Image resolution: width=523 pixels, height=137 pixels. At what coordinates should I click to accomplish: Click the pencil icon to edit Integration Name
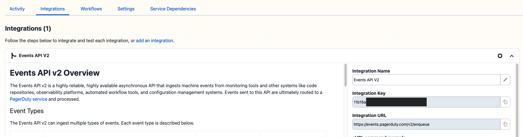[505, 80]
